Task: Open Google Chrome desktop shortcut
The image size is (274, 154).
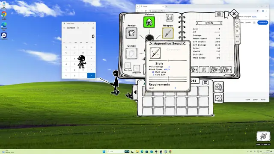Action: 4,15
